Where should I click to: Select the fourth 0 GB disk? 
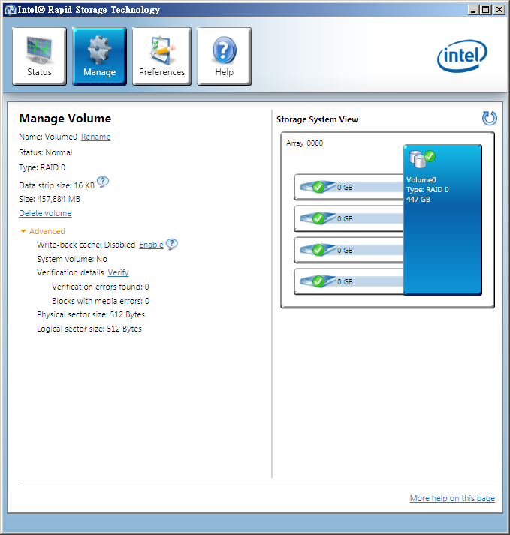pos(349,281)
